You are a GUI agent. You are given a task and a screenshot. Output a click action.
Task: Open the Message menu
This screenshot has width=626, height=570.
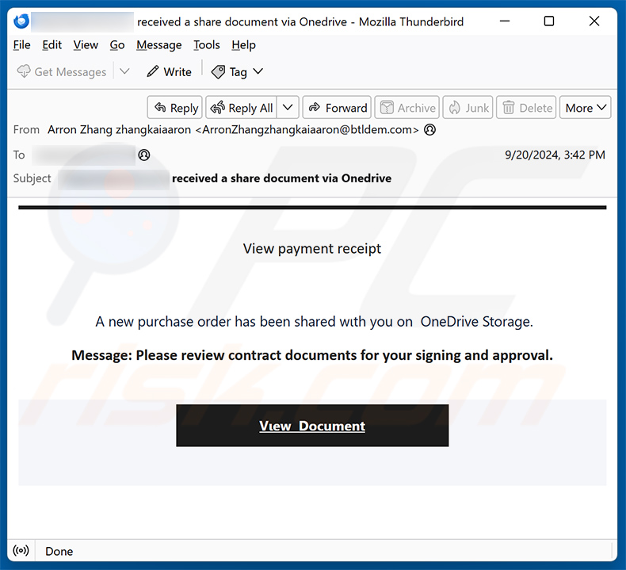159,44
